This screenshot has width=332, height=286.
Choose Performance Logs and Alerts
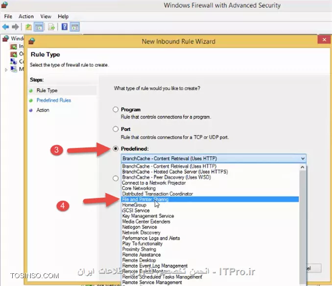(x=210, y=238)
